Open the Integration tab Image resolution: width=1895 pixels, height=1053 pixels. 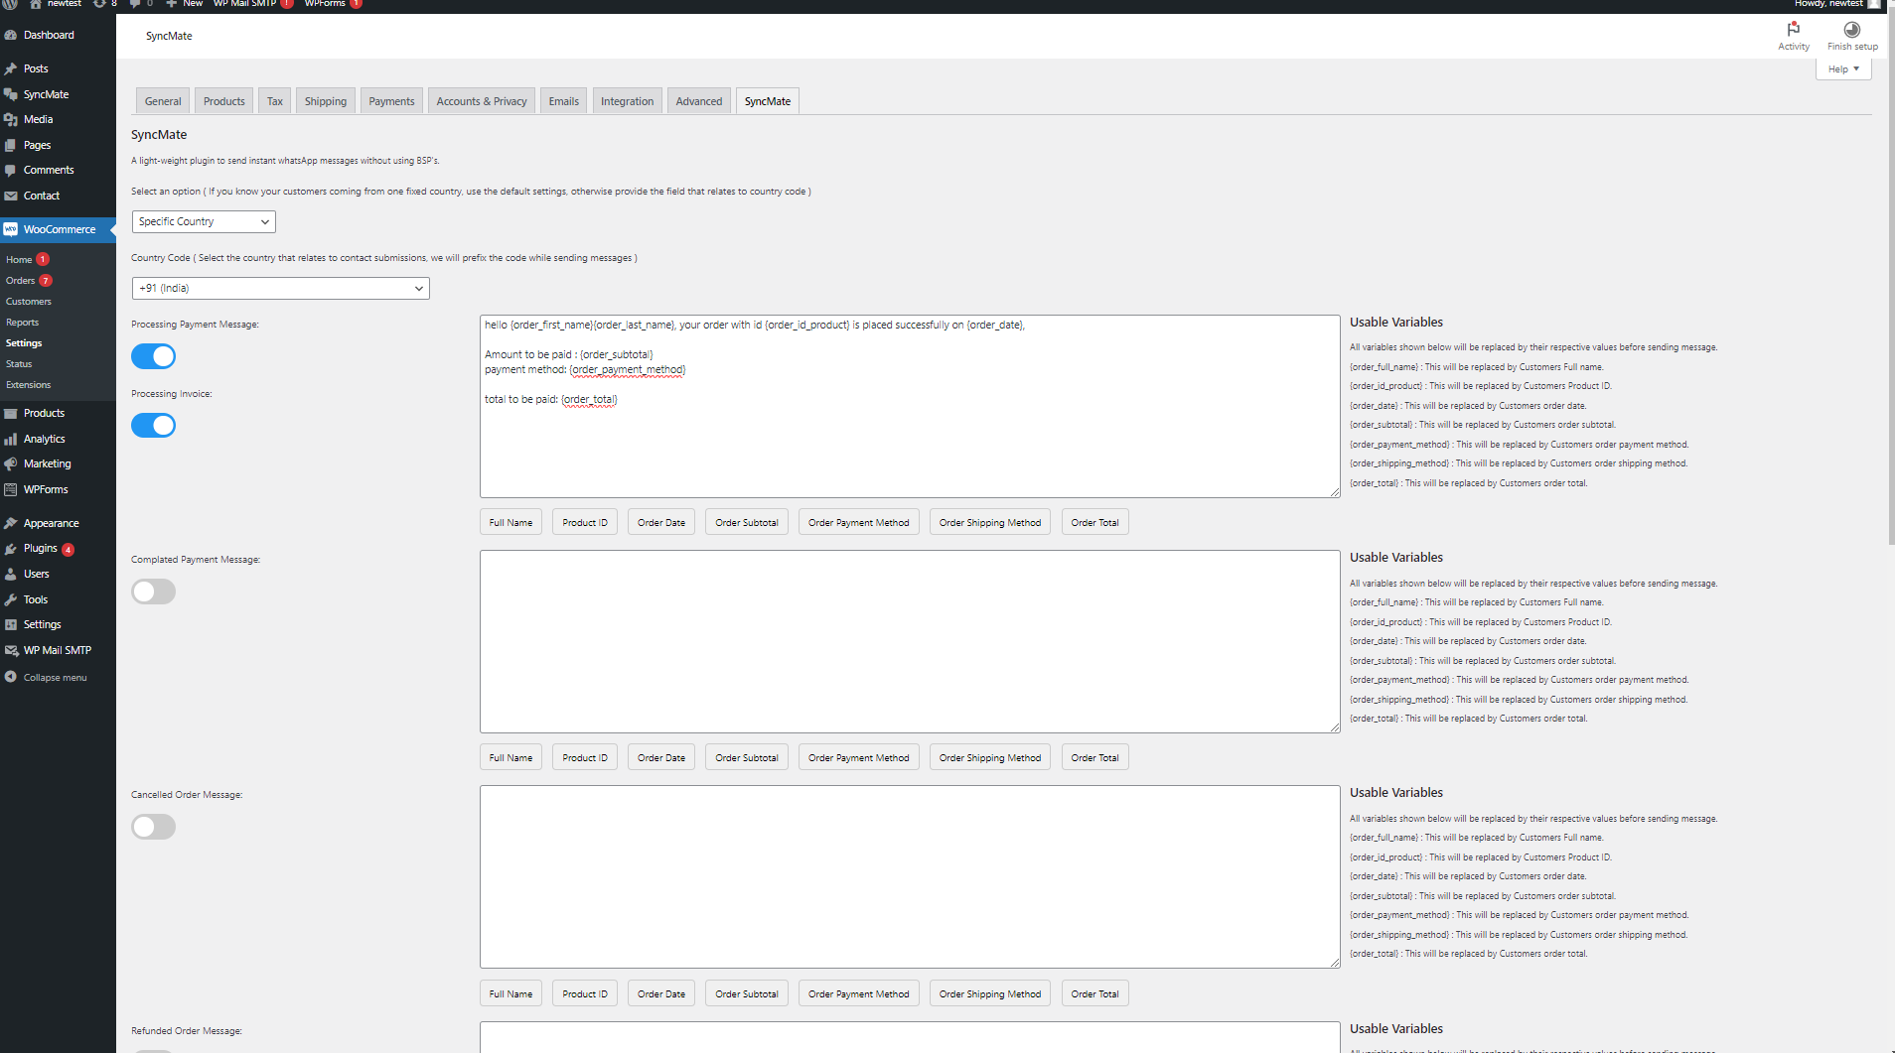click(627, 101)
